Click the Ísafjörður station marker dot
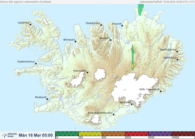Viewport: 195px width, 139px height. coord(30,25)
